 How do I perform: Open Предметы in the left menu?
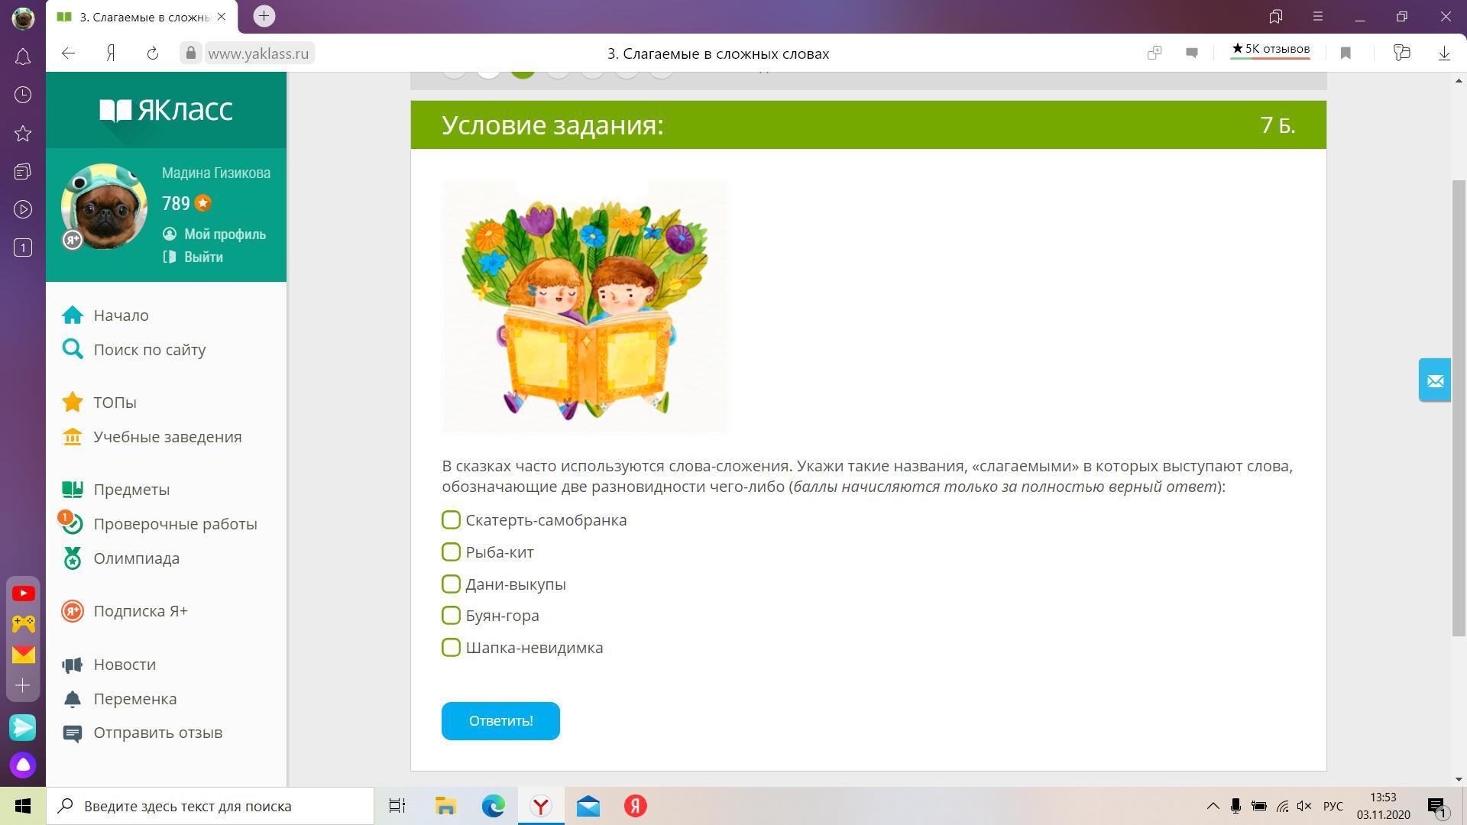pyautogui.click(x=131, y=490)
